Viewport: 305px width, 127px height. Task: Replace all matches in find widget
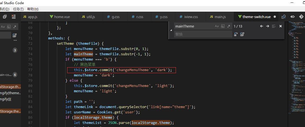click(x=242, y=34)
